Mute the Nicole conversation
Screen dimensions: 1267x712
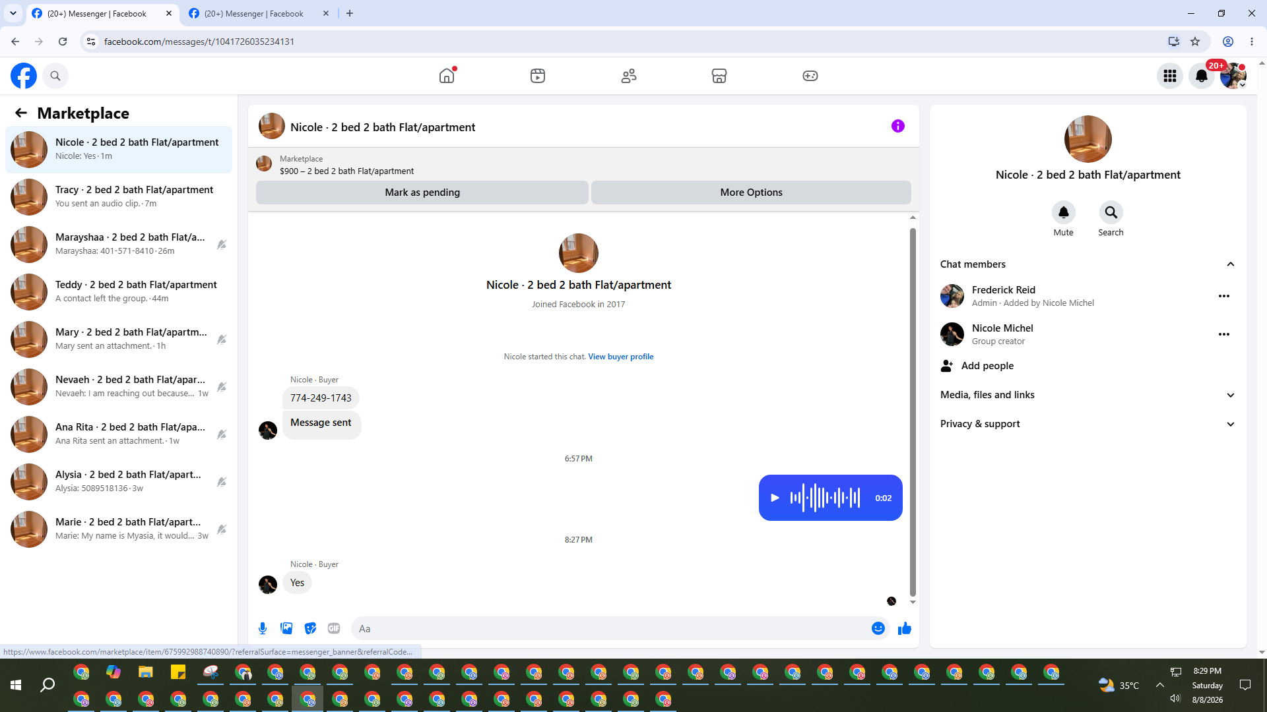tap(1064, 212)
